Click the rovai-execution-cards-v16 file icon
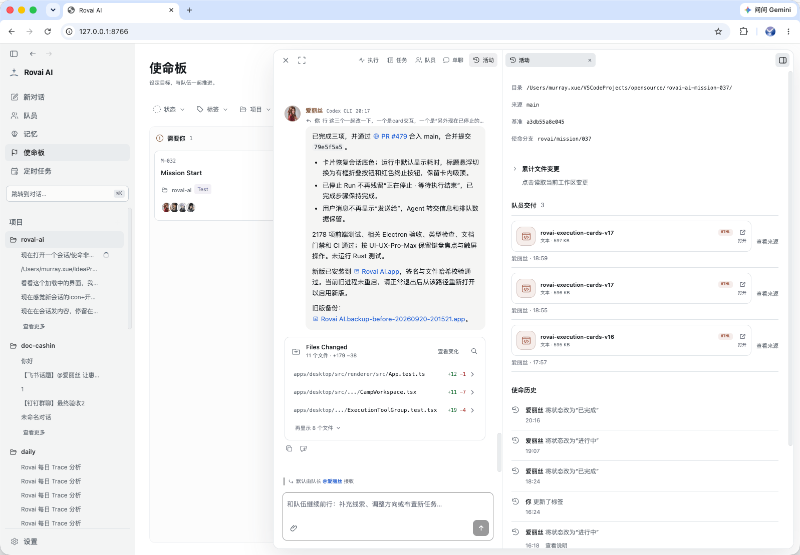Image resolution: width=800 pixels, height=555 pixels. pos(526,340)
